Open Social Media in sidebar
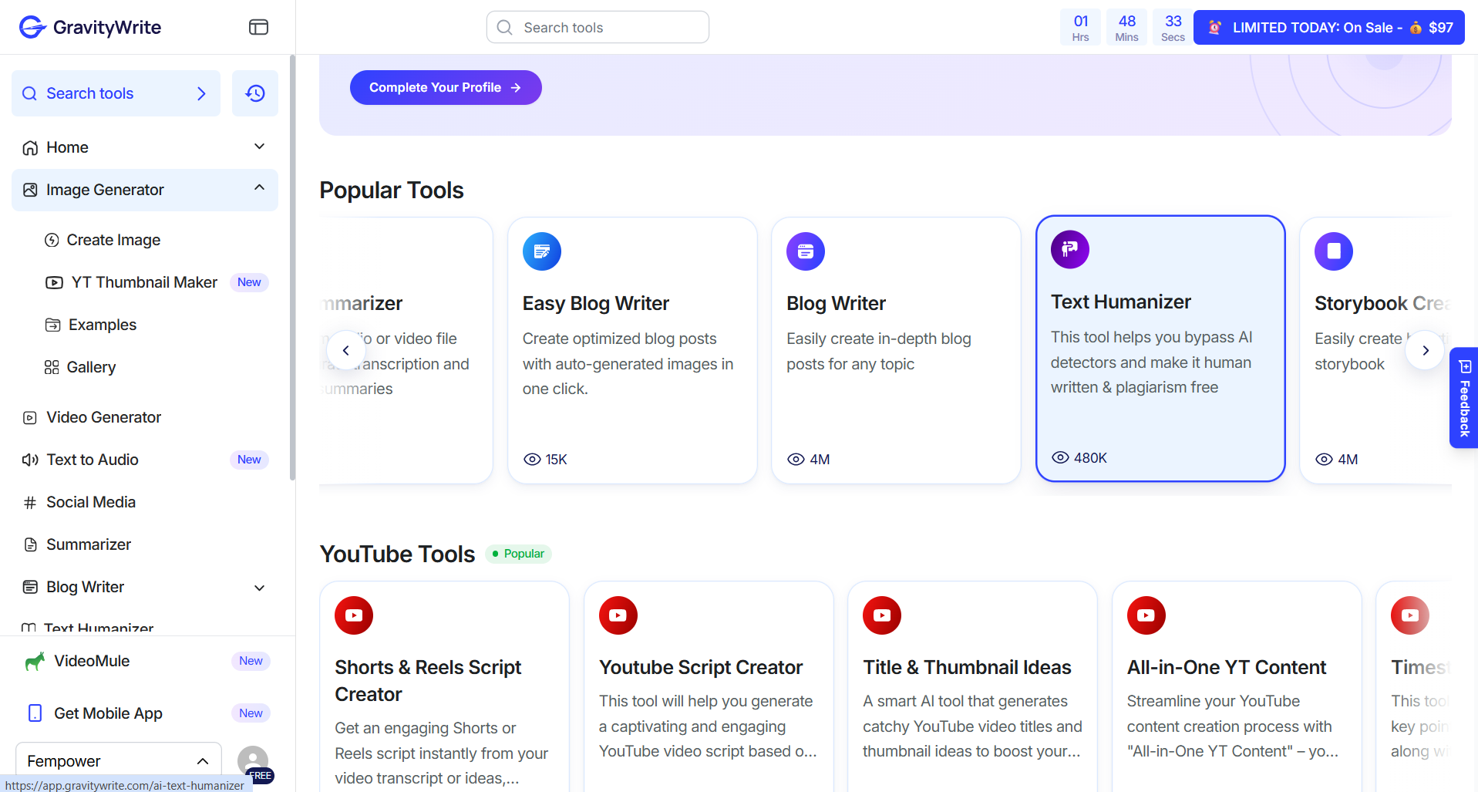This screenshot has width=1478, height=792. pos(91,502)
